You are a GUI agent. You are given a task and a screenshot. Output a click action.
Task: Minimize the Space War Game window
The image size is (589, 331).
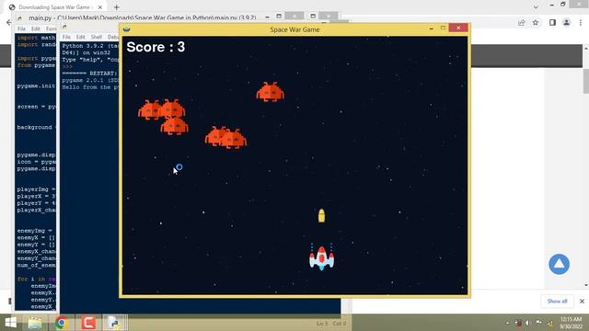pos(432,29)
